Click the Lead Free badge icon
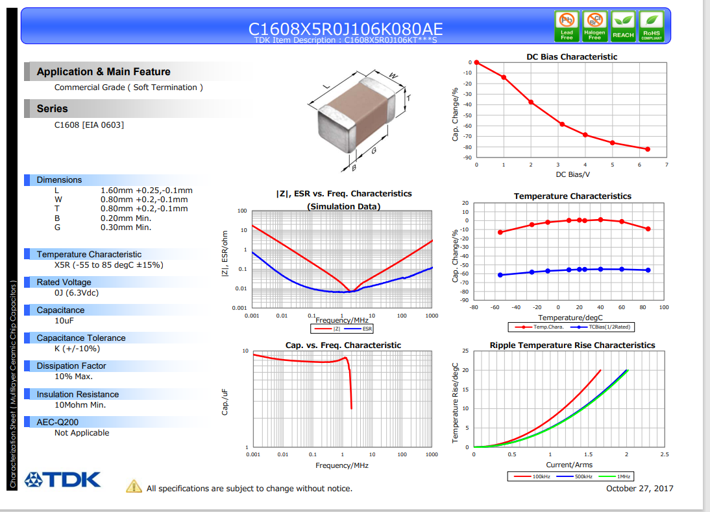Screen dimensions: 710x512 [567, 26]
